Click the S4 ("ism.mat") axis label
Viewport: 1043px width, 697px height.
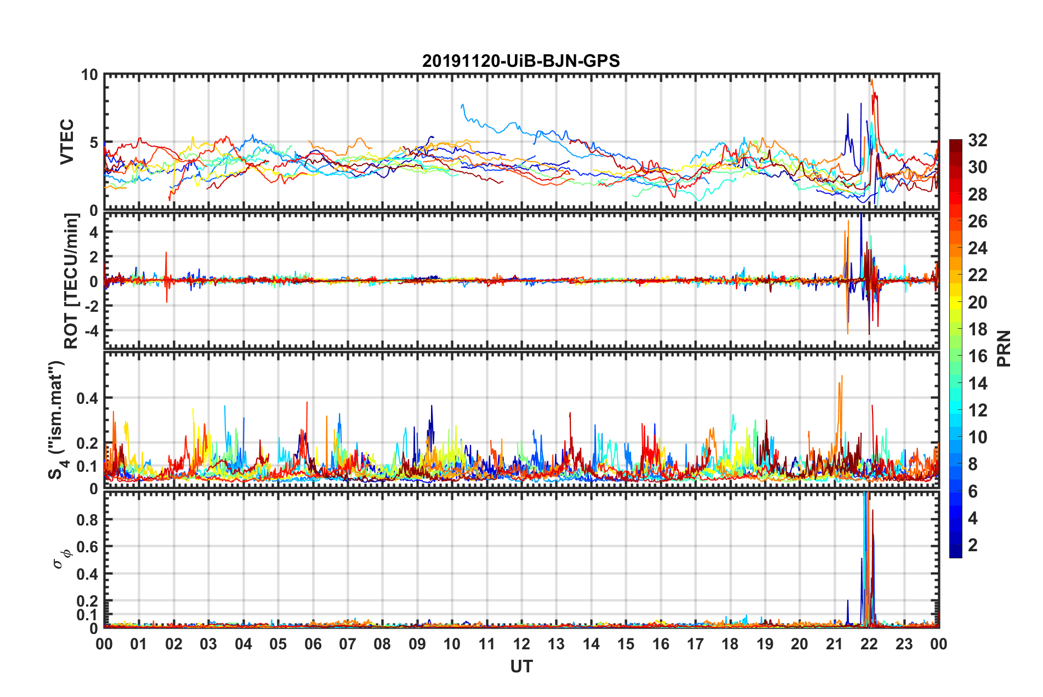(x=57, y=420)
